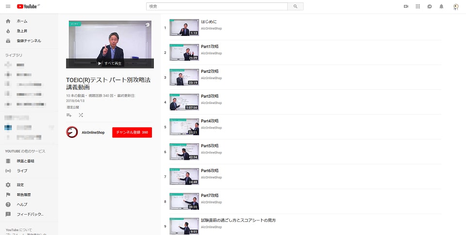Click the 設定 gear icon
This screenshot has height=235, width=466.
pyautogui.click(x=8, y=185)
